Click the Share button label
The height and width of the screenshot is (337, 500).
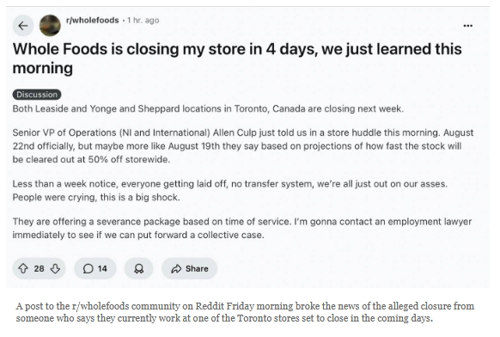tap(197, 269)
